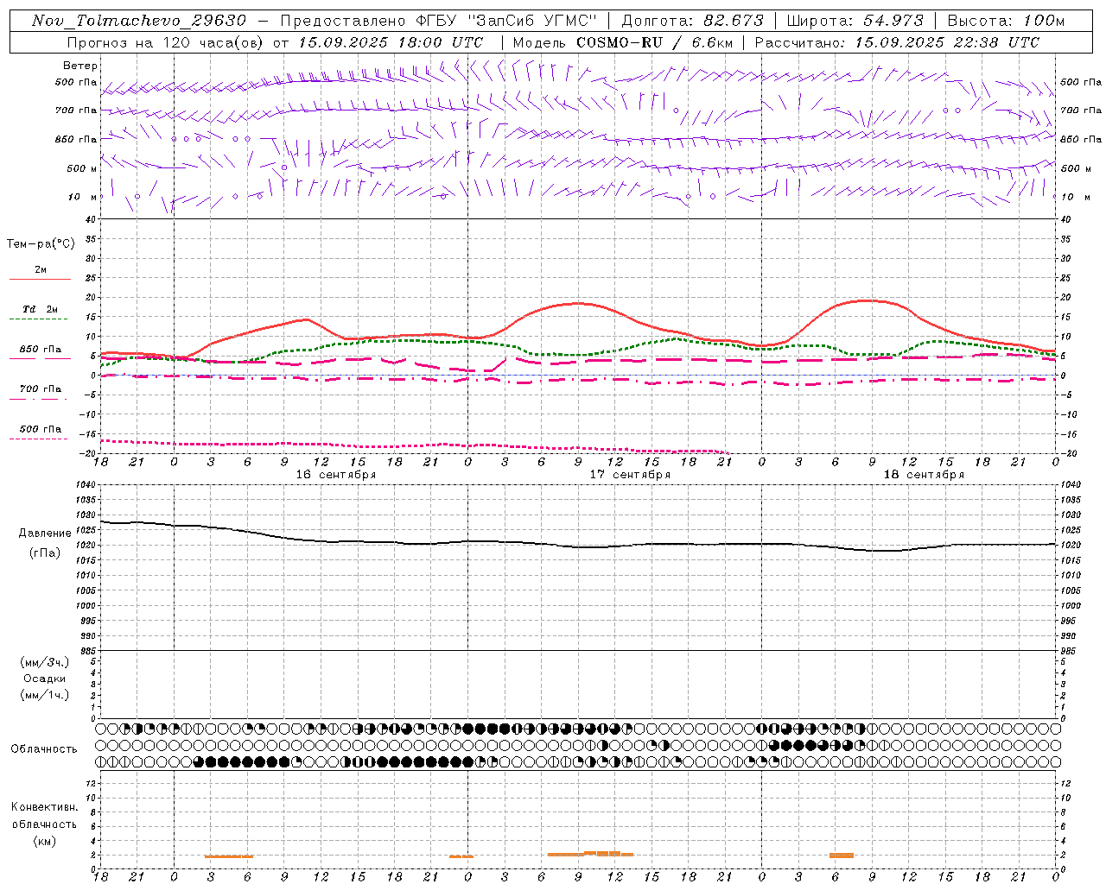The image size is (1106, 884).
Task: Click the (мм/3ч.) precipitation unit label
Action: pos(44,662)
